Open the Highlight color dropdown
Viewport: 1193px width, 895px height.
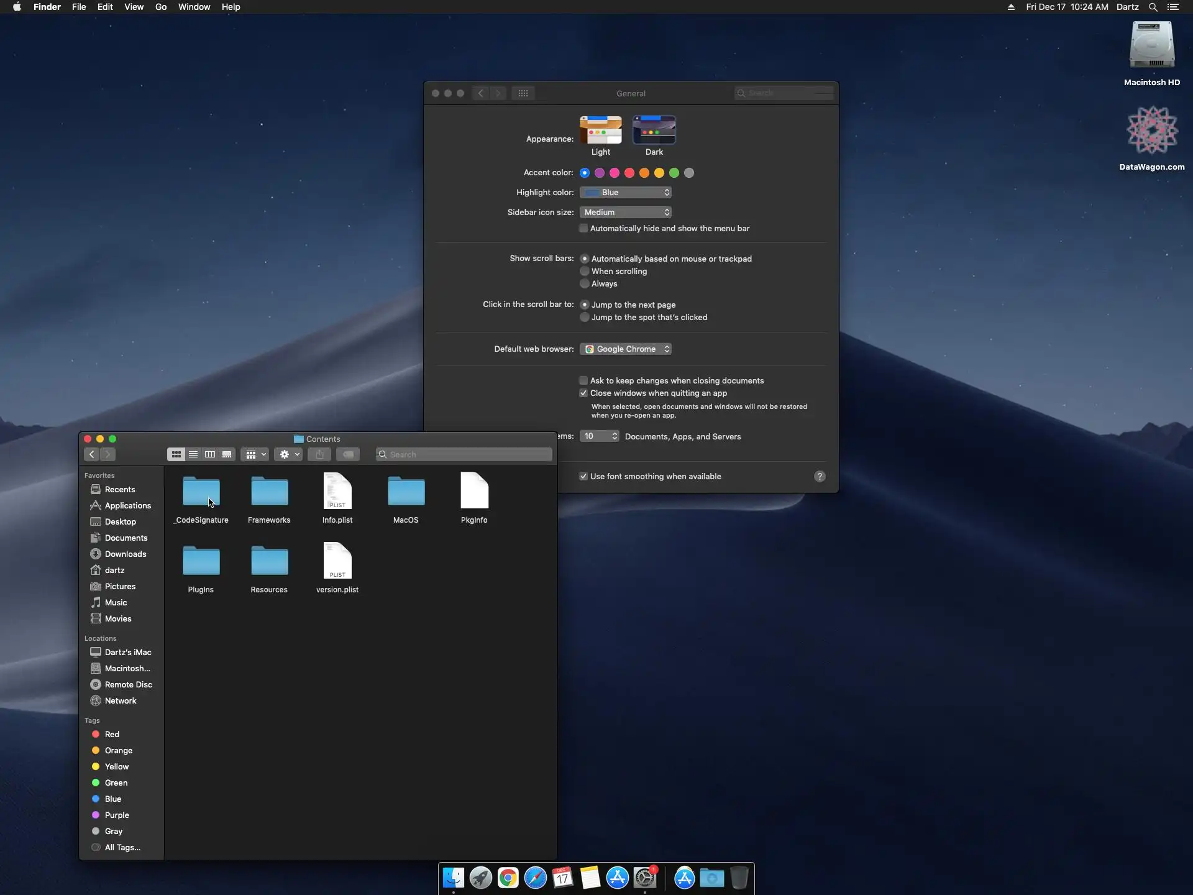pyautogui.click(x=625, y=192)
